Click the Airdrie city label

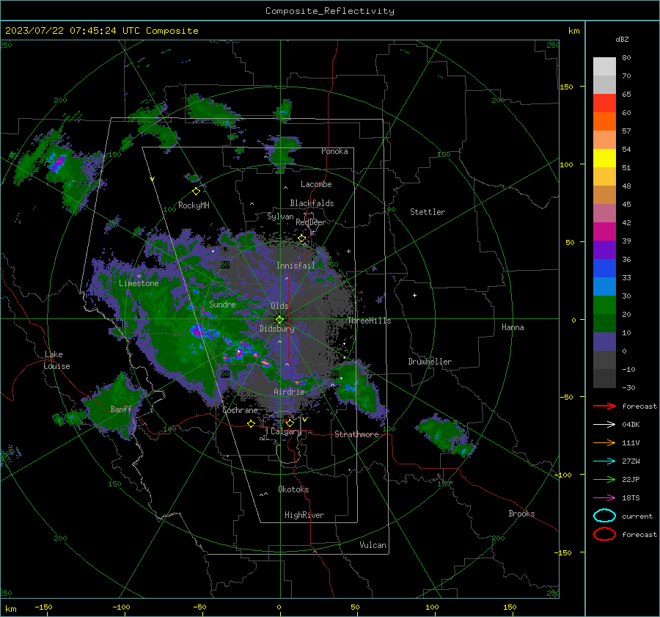(289, 392)
